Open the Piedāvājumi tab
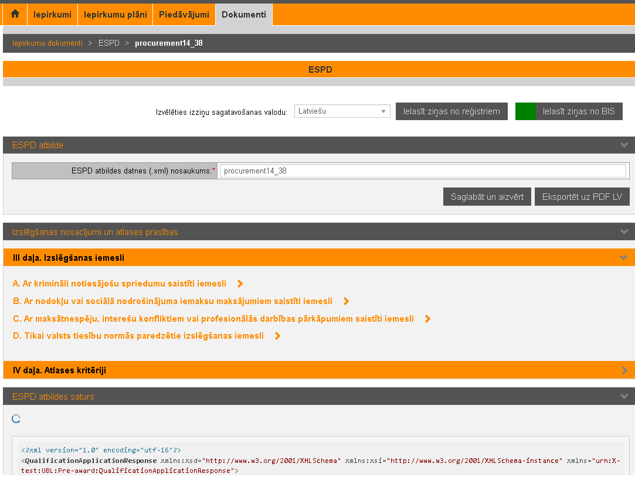Image resolution: width=635 pixels, height=477 pixels. tap(184, 15)
